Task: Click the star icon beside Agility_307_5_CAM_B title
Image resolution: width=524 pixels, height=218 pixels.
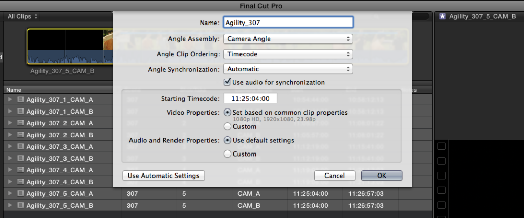Action: (442, 16)
